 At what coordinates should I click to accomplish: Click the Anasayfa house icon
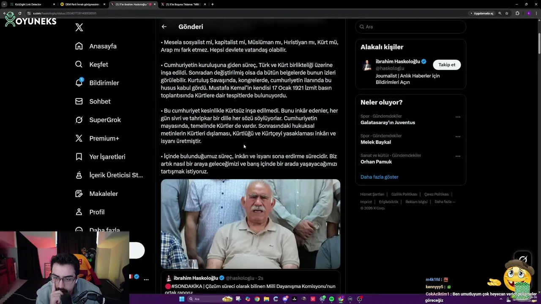[x=79, y=46]
